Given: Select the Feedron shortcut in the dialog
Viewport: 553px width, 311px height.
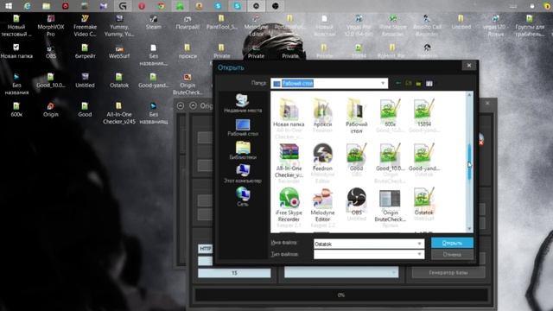Looking at the screenshot, I should click(322, 157).
